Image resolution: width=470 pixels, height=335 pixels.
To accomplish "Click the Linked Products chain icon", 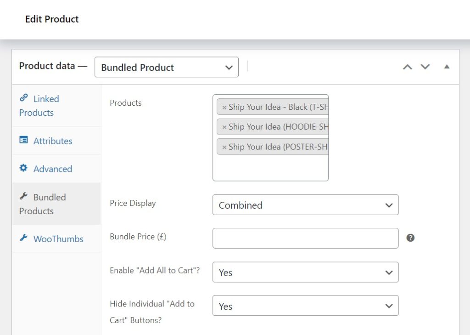I will (x=24, y=98).
